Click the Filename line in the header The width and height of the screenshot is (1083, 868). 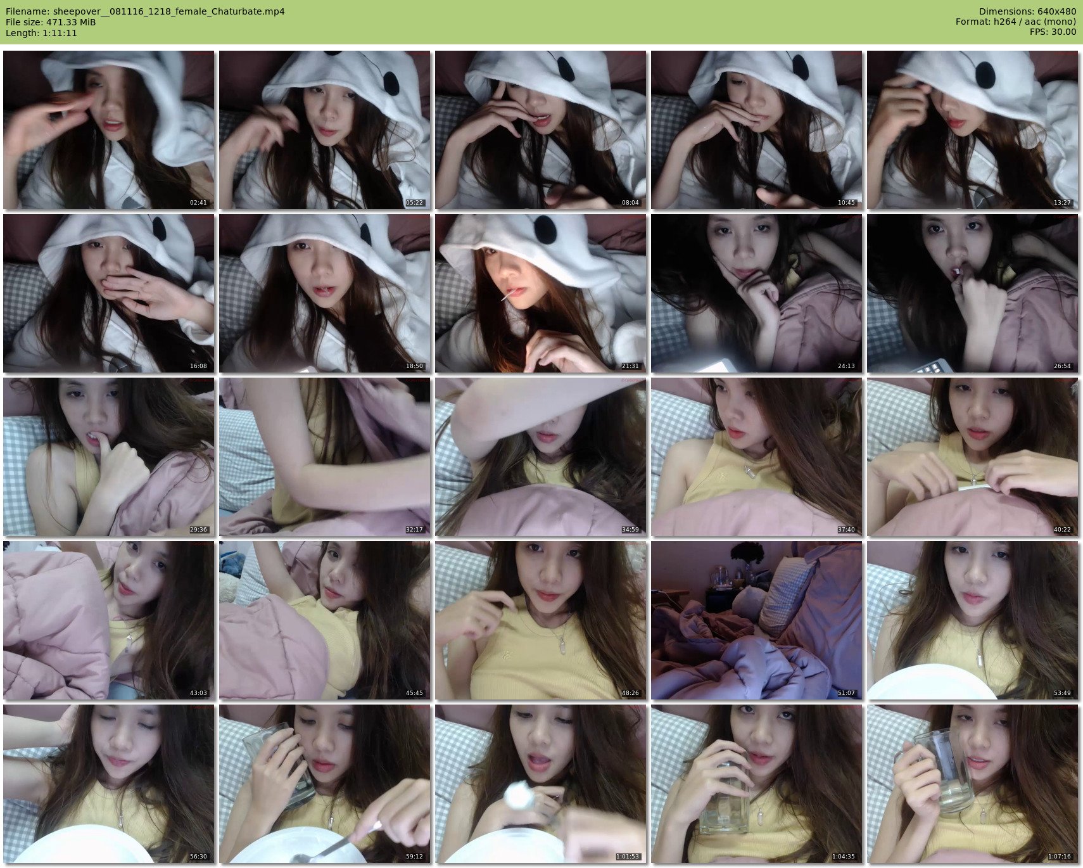145,11
